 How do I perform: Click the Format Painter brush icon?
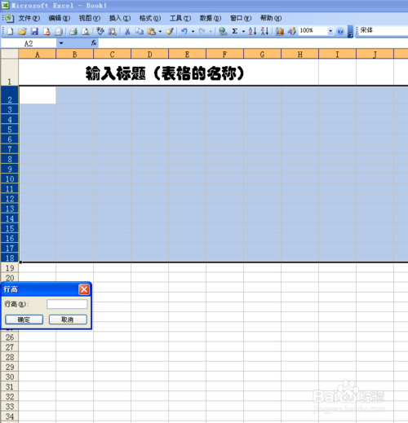pos(170,32)
